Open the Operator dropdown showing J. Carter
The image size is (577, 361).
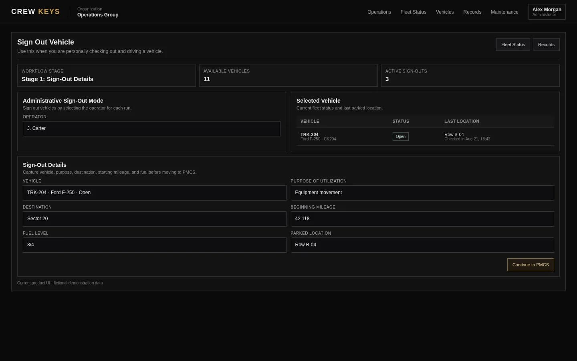pos(151,129)
